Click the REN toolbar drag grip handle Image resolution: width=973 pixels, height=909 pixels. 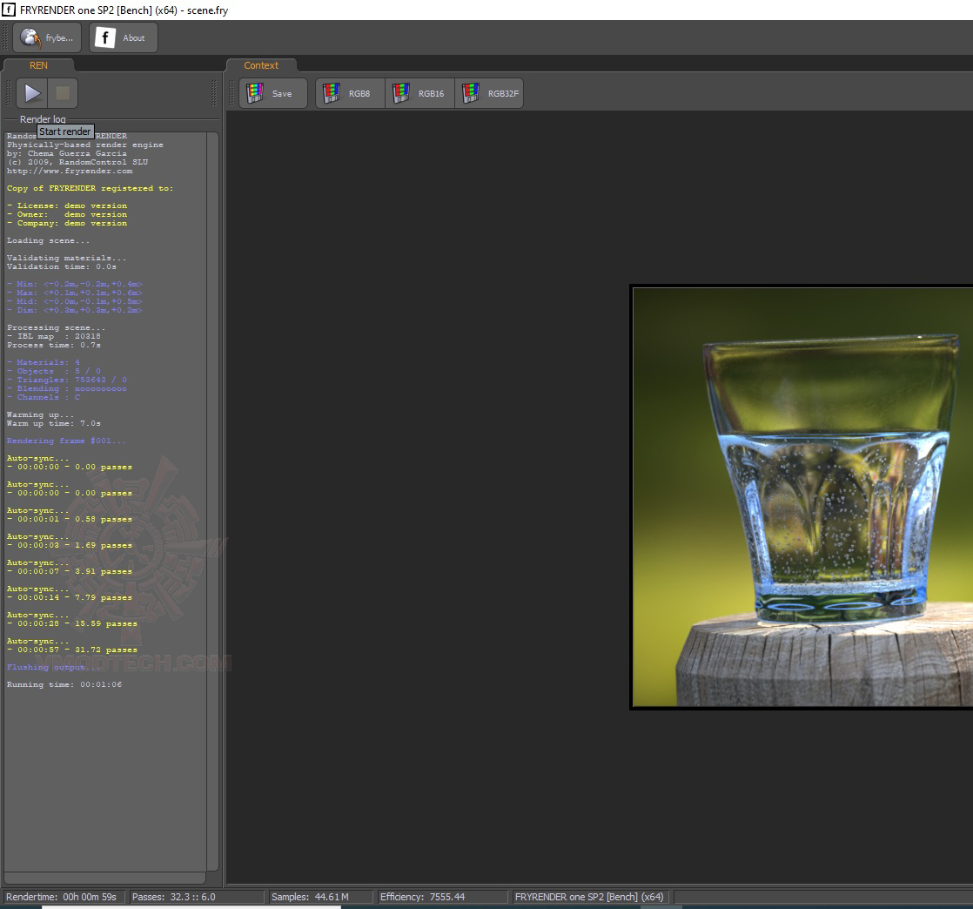(9, 93)
